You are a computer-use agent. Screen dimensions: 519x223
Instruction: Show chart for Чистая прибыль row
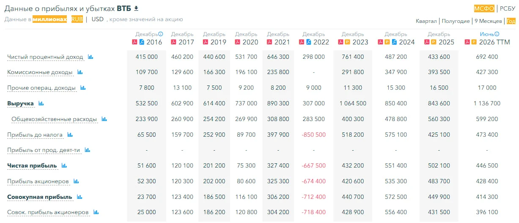[x=64, y=165]
